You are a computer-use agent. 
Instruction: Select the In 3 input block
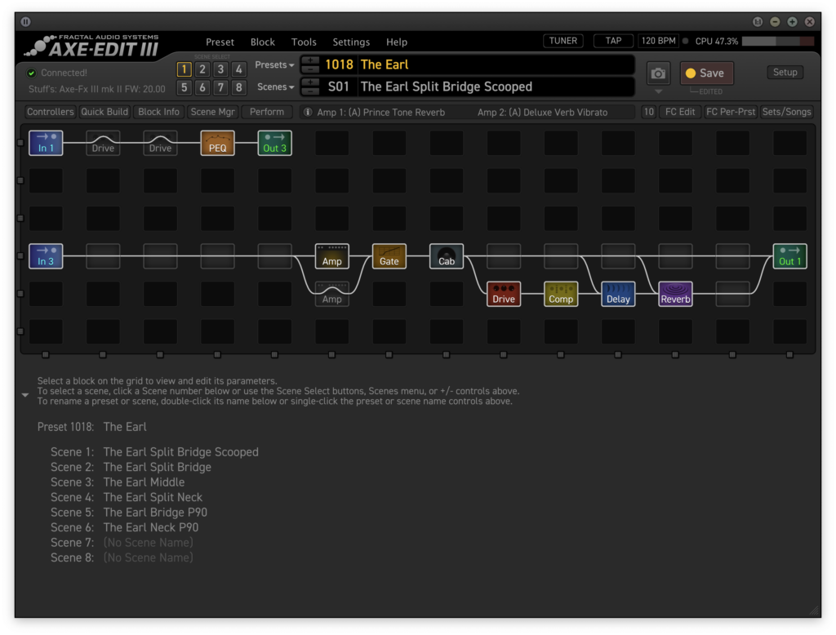tap(46, 256)
